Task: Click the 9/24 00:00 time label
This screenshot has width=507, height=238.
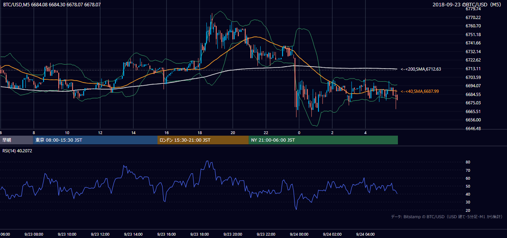Action: (x=300, y=234)
